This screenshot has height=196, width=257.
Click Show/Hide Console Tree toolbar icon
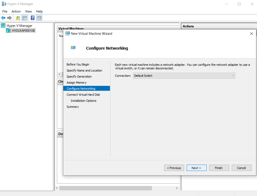(25, 18)
